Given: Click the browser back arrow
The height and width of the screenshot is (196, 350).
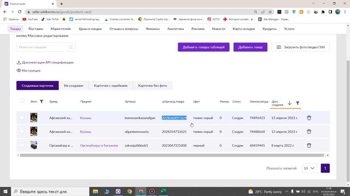Looking at the screenshot, I should tap(5, 12).
